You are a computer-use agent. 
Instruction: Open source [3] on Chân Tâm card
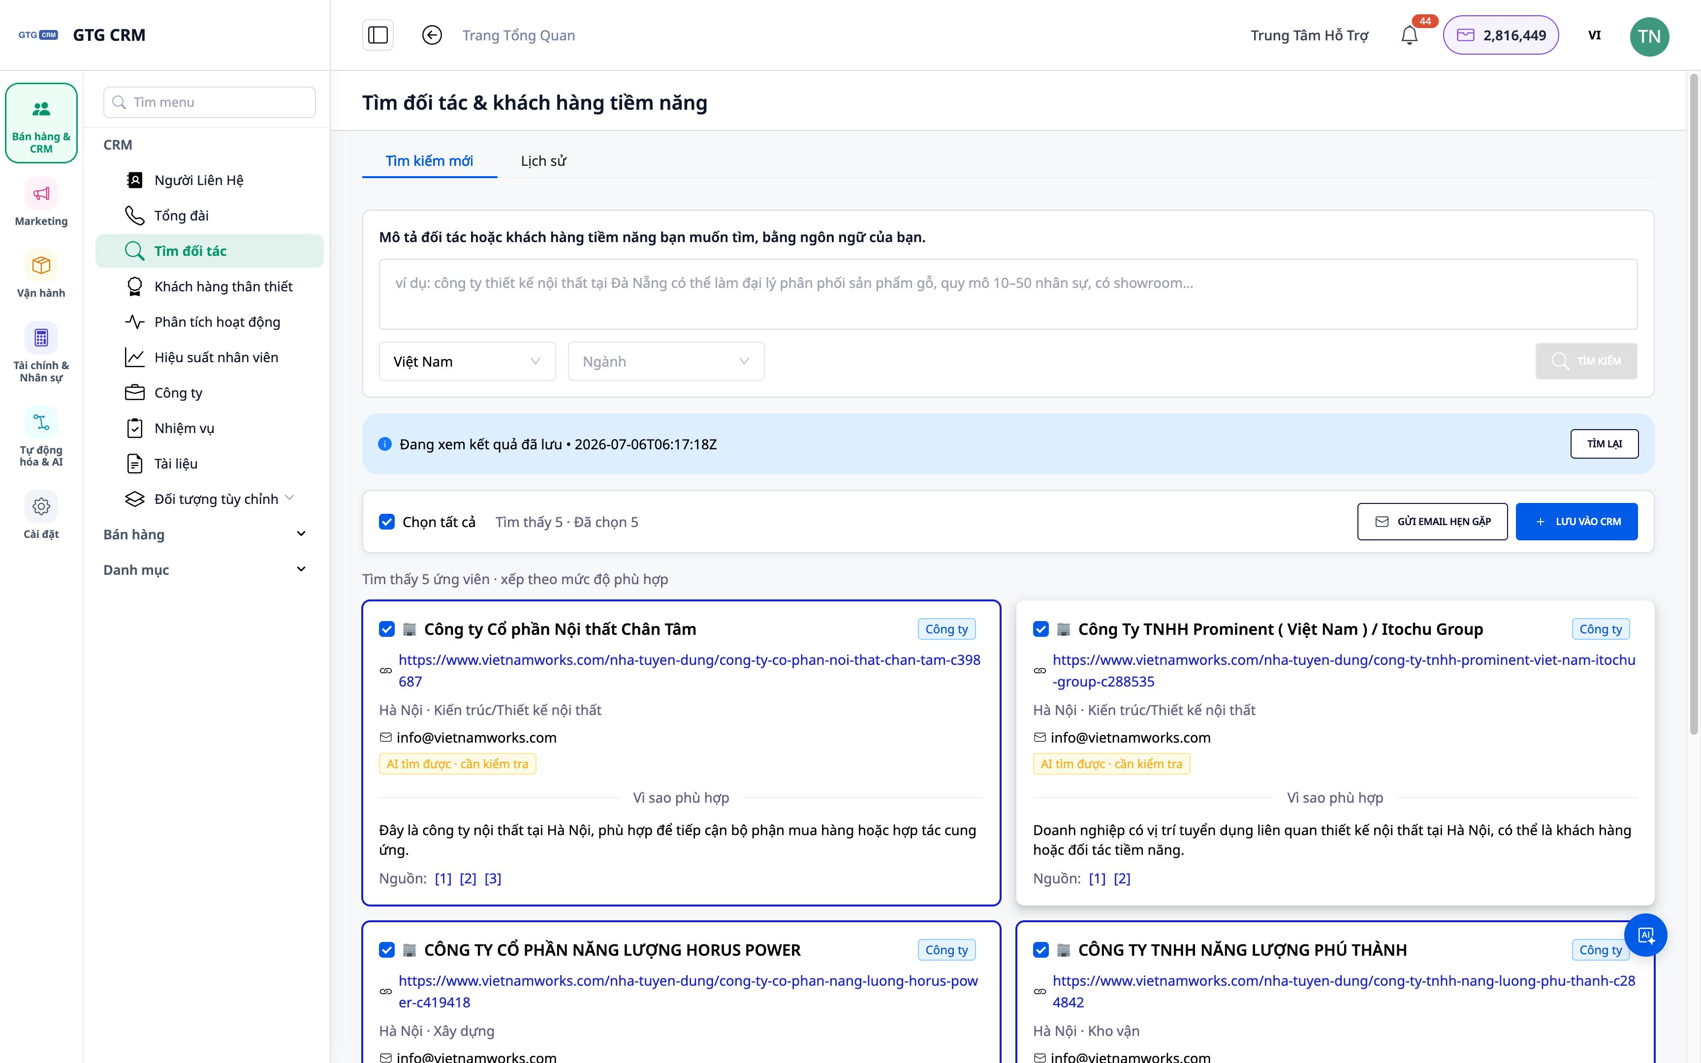tap(493, 878)
